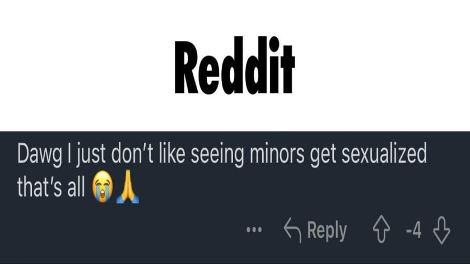Click the word minors in the comment
This screenshot has width=470, height=264.
277,153
